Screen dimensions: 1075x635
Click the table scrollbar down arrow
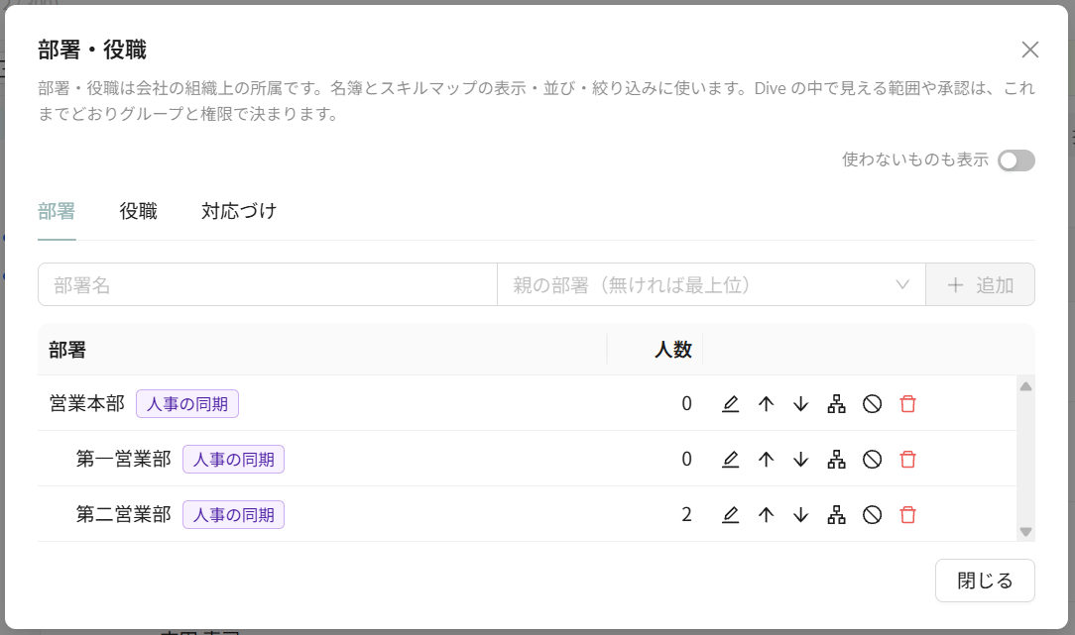point(1025,532)
